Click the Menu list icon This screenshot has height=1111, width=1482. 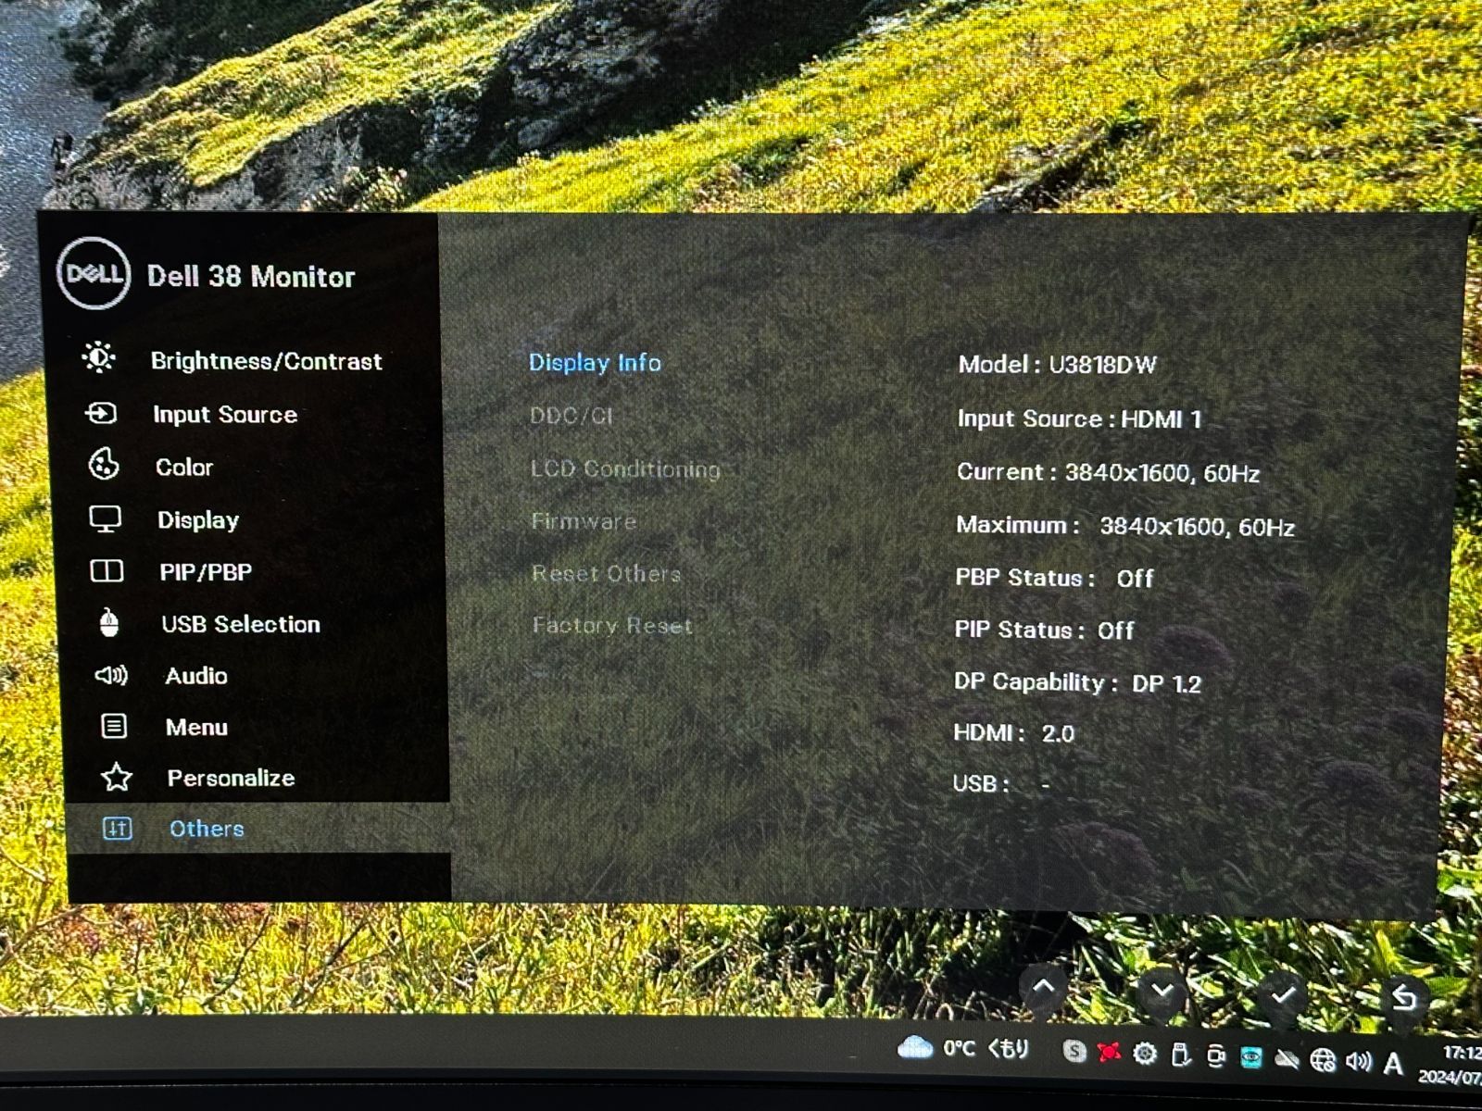pyautogui.click(x=113, y=726)
